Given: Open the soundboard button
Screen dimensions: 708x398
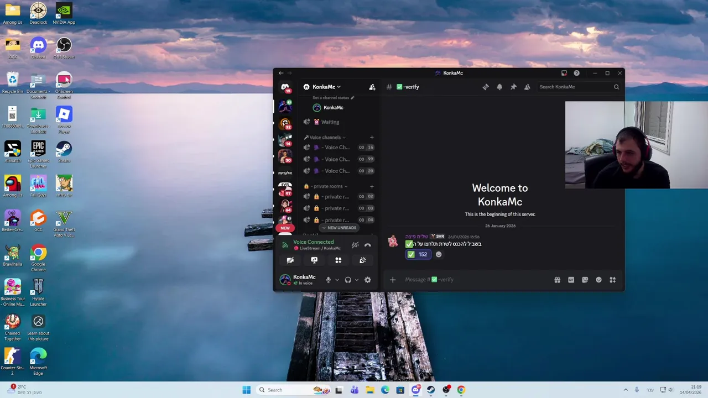Looking at the screenshot, I should pyautogui.click(x=362, y=260).
